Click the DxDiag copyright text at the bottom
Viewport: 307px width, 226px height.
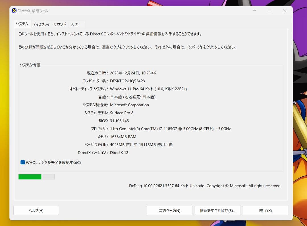tap(205, 186)
